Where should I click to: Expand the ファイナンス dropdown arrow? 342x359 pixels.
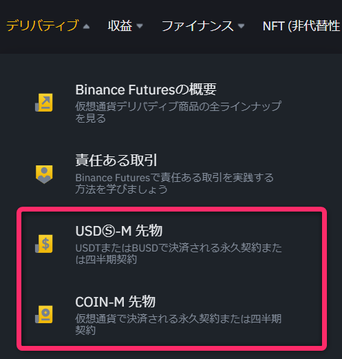pyautogui.click(x=241, y=25)
